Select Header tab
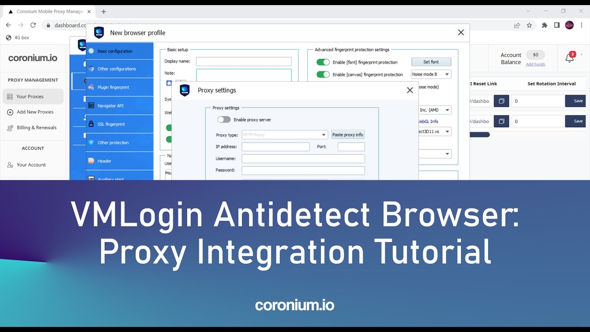The image size is (590, 332). click(119, 161)
